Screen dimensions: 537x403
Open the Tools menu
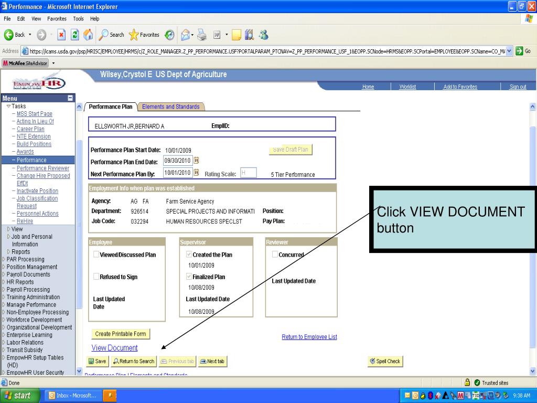(x=78, y=19)
